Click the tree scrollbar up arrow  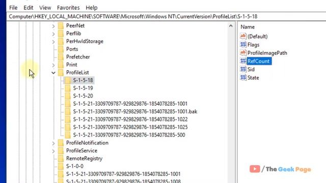click(x=231, y=26)
